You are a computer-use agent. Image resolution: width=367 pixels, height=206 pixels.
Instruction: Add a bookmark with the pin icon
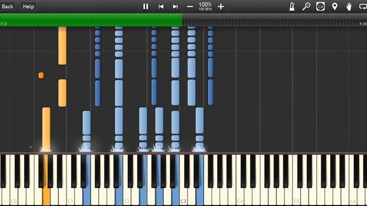pyautogui.click(x=335, y=6)
